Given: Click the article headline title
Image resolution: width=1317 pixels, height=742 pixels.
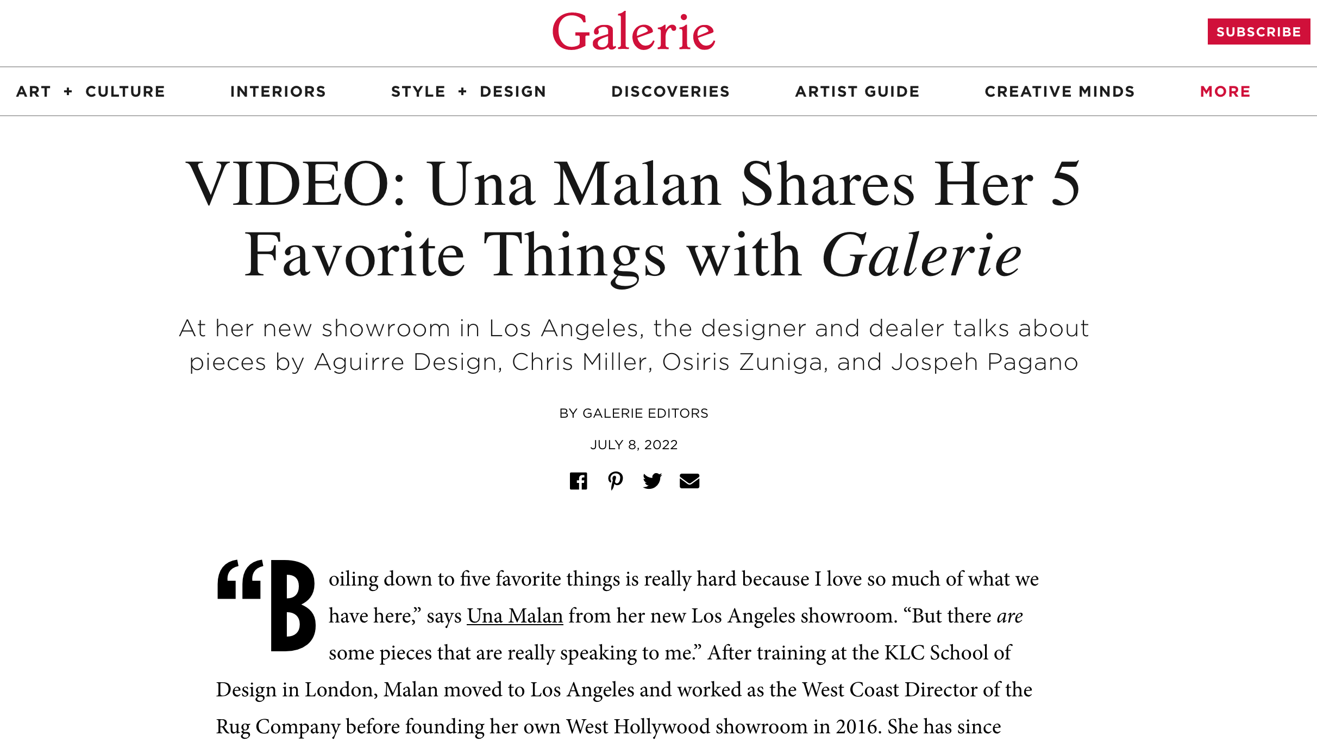Looking at the screenshot, I should [634, 219].
